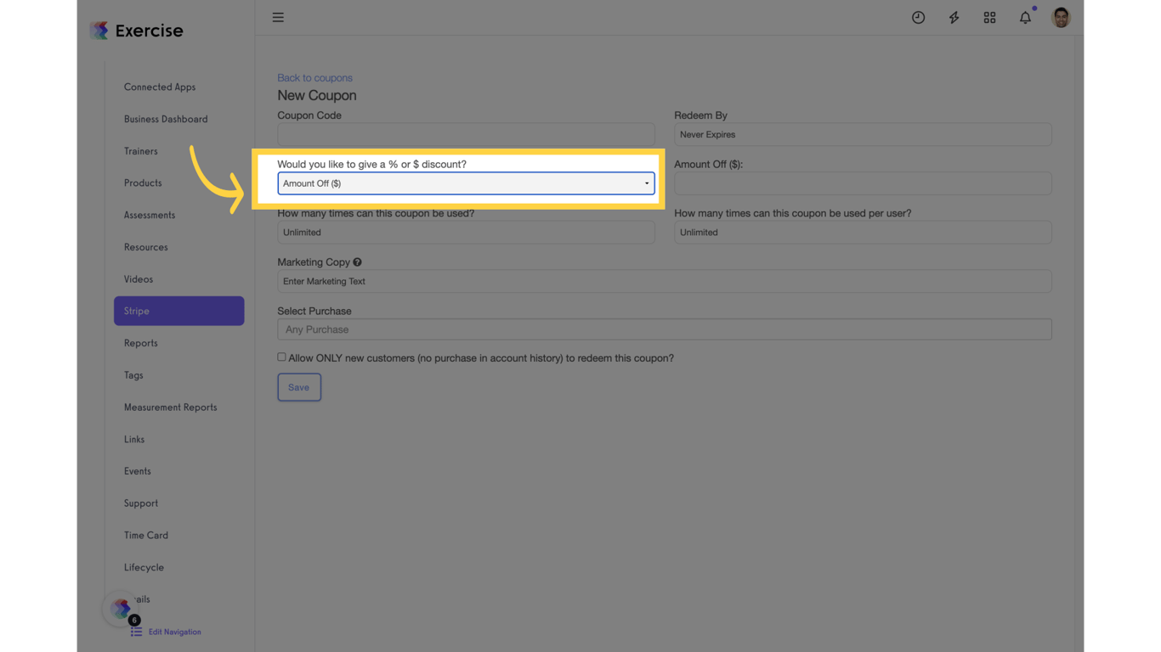Open the Select Purchase Any Purchase dropdown

pyautogui.click(x=664, y=329)
